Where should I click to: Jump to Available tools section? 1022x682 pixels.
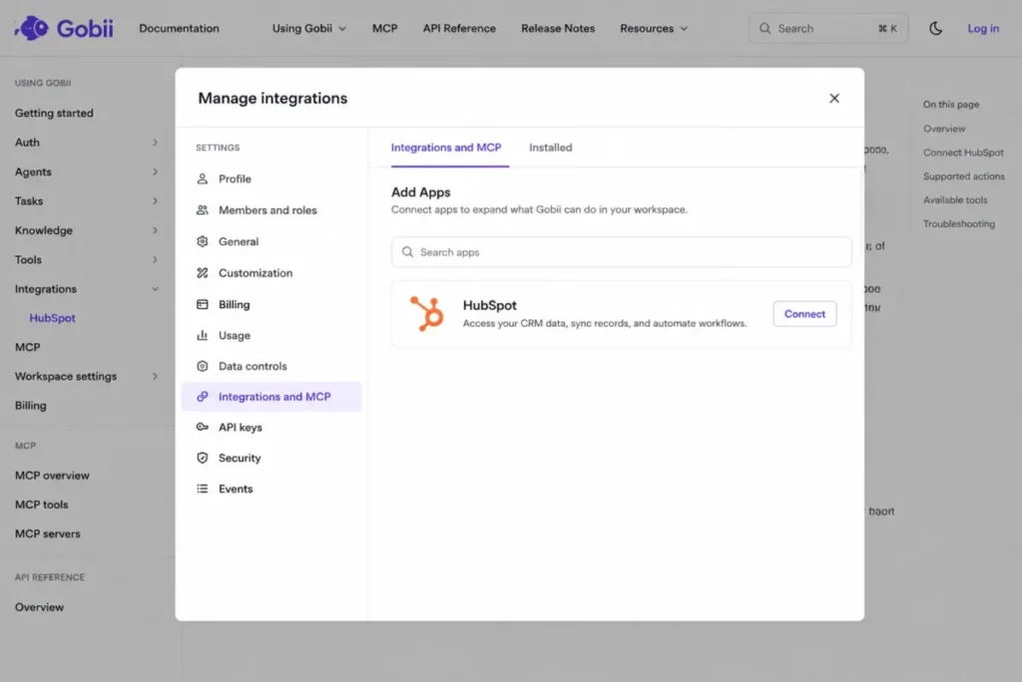[x=955, y=200]
